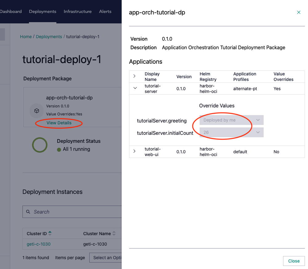Screen dimensions: 308x269
Task: Expand the tutorial-web-ui application row
Action: 135,151
